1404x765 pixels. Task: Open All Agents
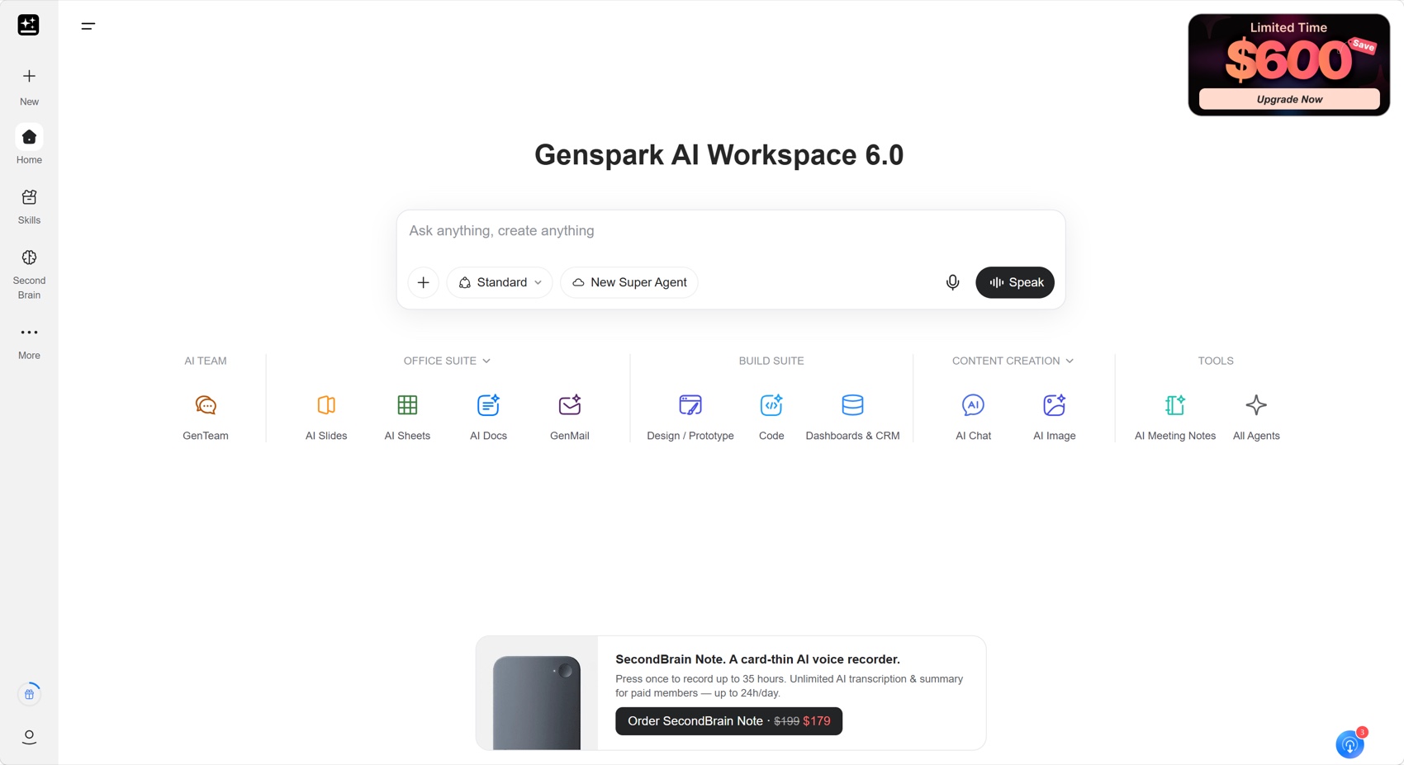point(1256,418)
